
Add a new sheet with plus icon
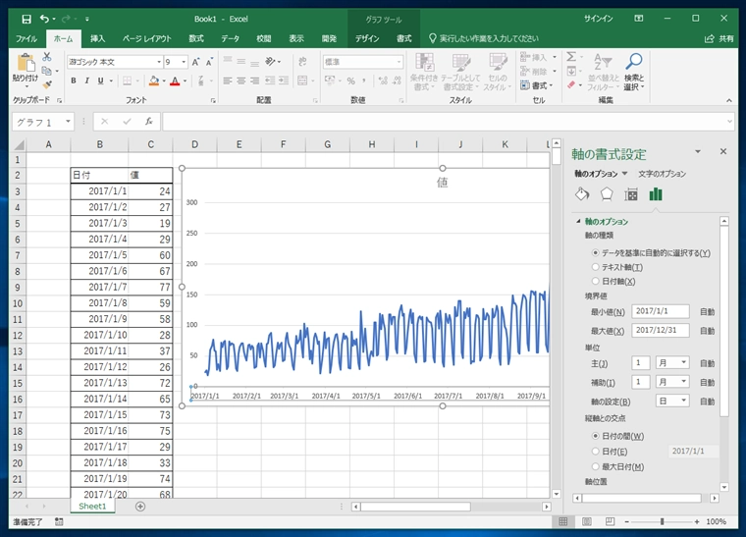tap(140, 507)
